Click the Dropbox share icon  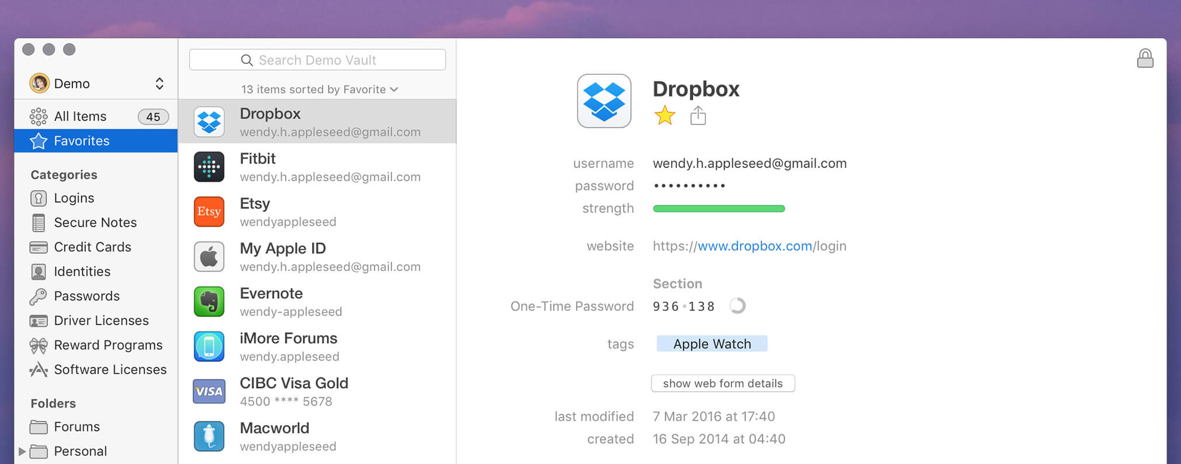[698, 115]
